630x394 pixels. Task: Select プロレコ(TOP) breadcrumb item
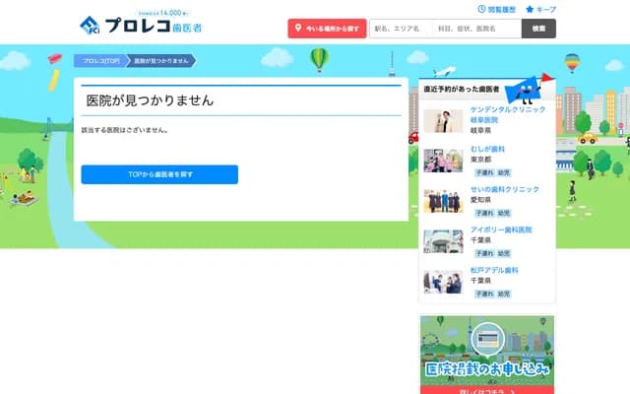tap(100, 60)
